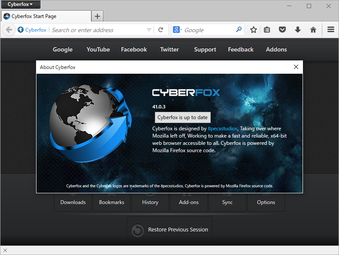
Task: Open History from start page
Action: [150, 202]
